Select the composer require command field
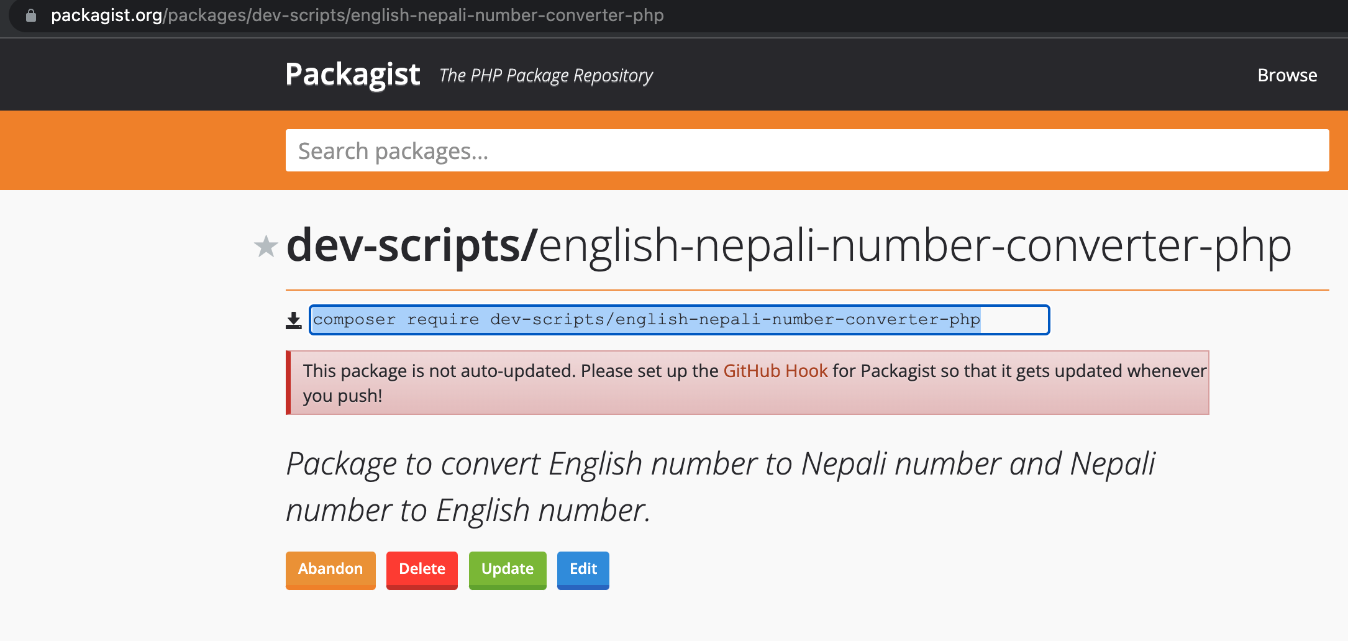 point(679,320)
